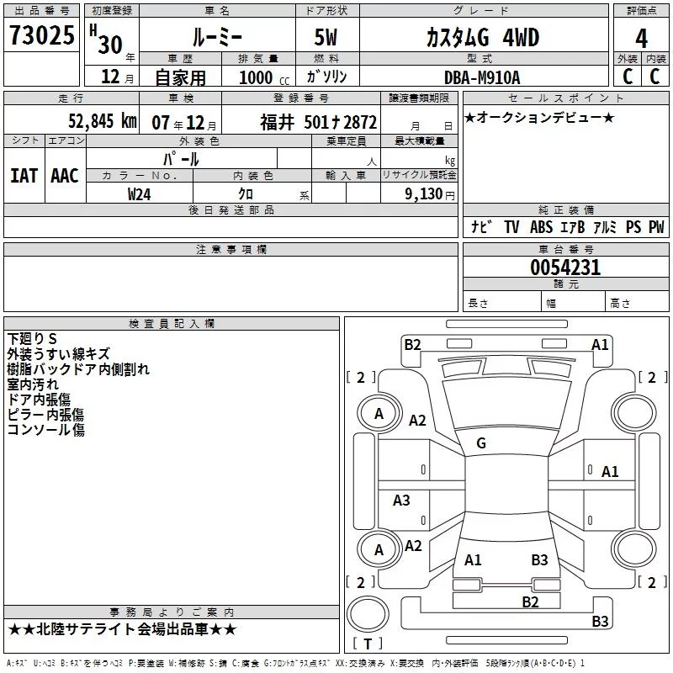This screenshot has height=673, width=673.
Task: Click the air conditioner value AAC
Action: coord(65,176)
